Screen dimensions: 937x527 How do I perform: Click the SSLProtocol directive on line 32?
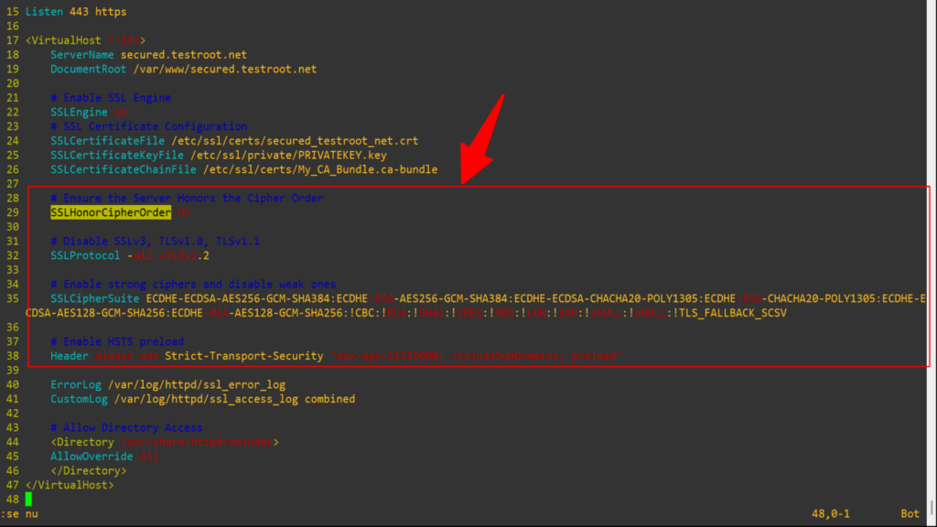(x=84, y=255)
